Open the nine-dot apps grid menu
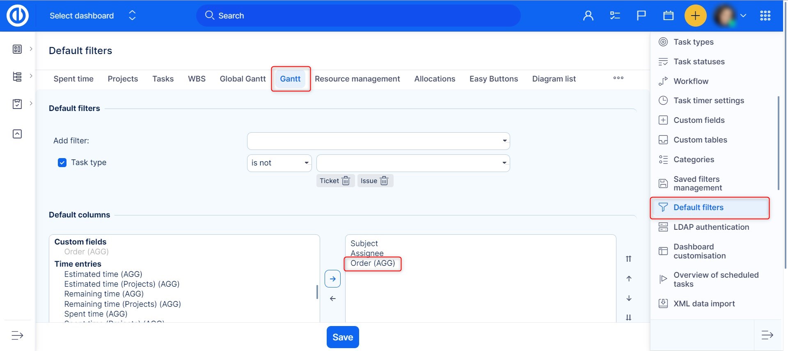Viewport: 788px width, 351px height. (x=765, y=16)
